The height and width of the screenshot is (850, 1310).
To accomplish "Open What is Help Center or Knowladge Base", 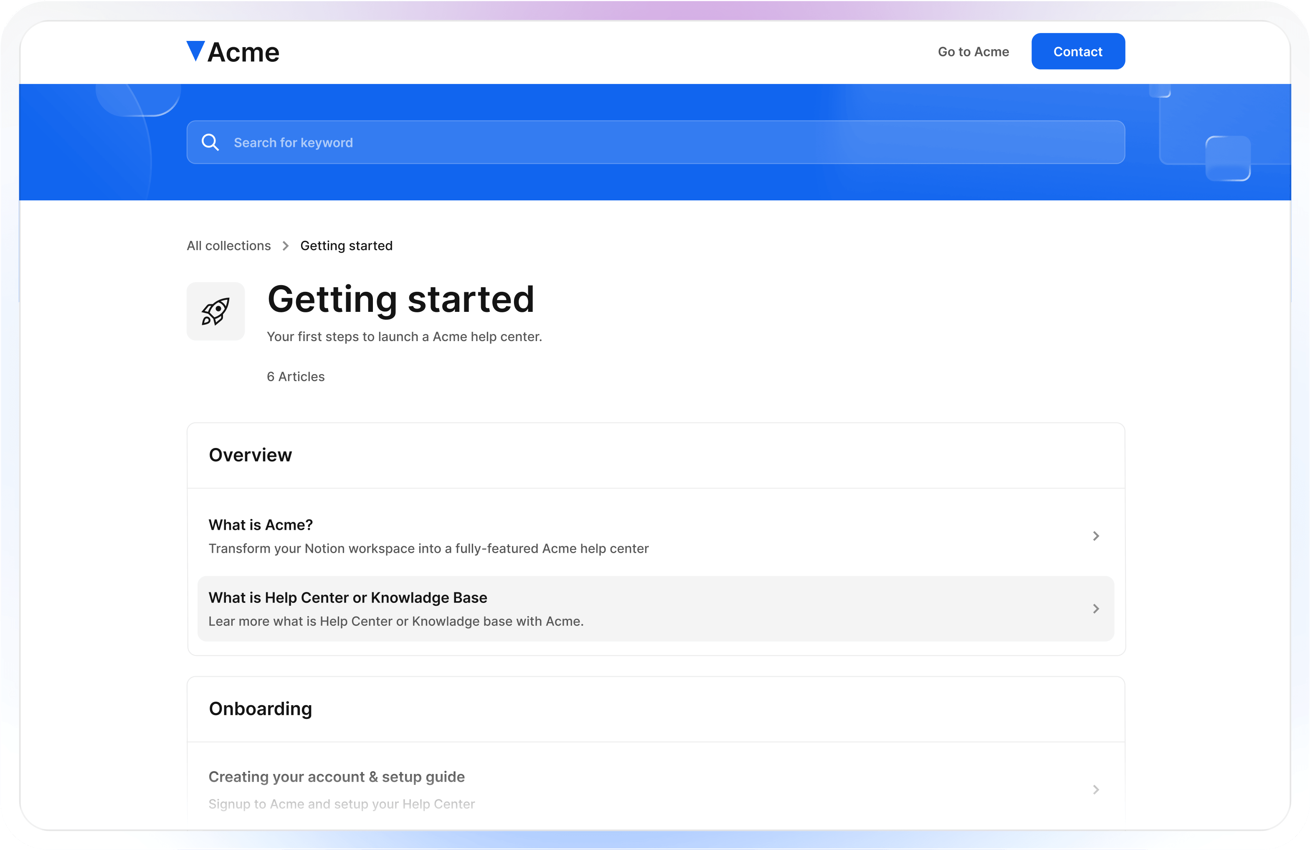I will pyautogui.click(x=347, y=597).
